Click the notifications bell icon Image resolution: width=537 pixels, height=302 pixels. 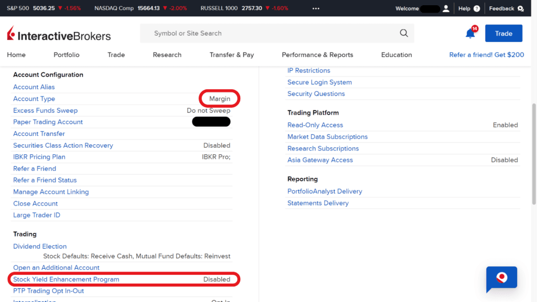point(470,34)
